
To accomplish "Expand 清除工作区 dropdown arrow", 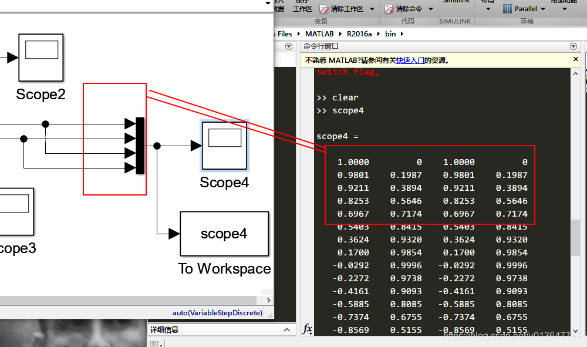I will (x=372, y=9).
